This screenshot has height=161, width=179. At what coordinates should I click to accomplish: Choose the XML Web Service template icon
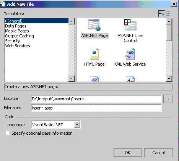pyautogui.click(x=130, y=53)
